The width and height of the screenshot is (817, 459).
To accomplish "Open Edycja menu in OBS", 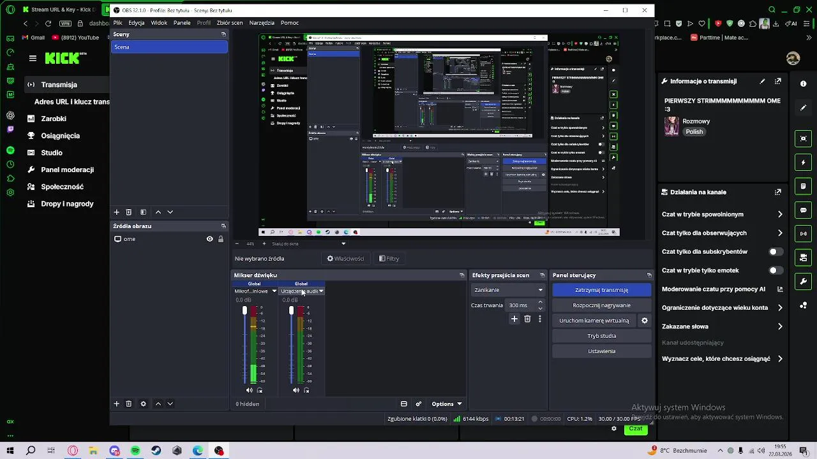I will click(137, 23).
